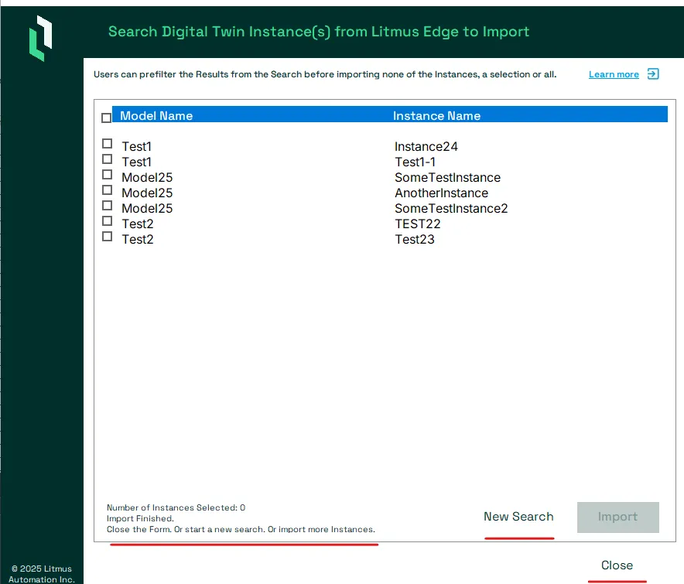Select the SomeTestInstance2 row checkbox
The width and height of the screenshot is (684, 584).
click(107, 206)
